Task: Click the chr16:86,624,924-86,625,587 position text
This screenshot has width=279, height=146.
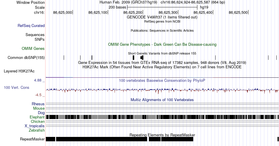Action: pos(193,2)
